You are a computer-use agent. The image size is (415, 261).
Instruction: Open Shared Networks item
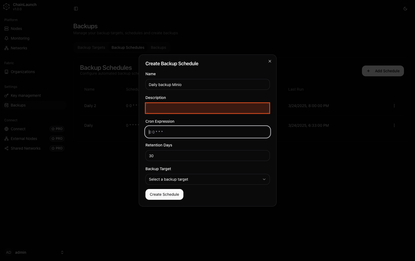tap(25, 148)
